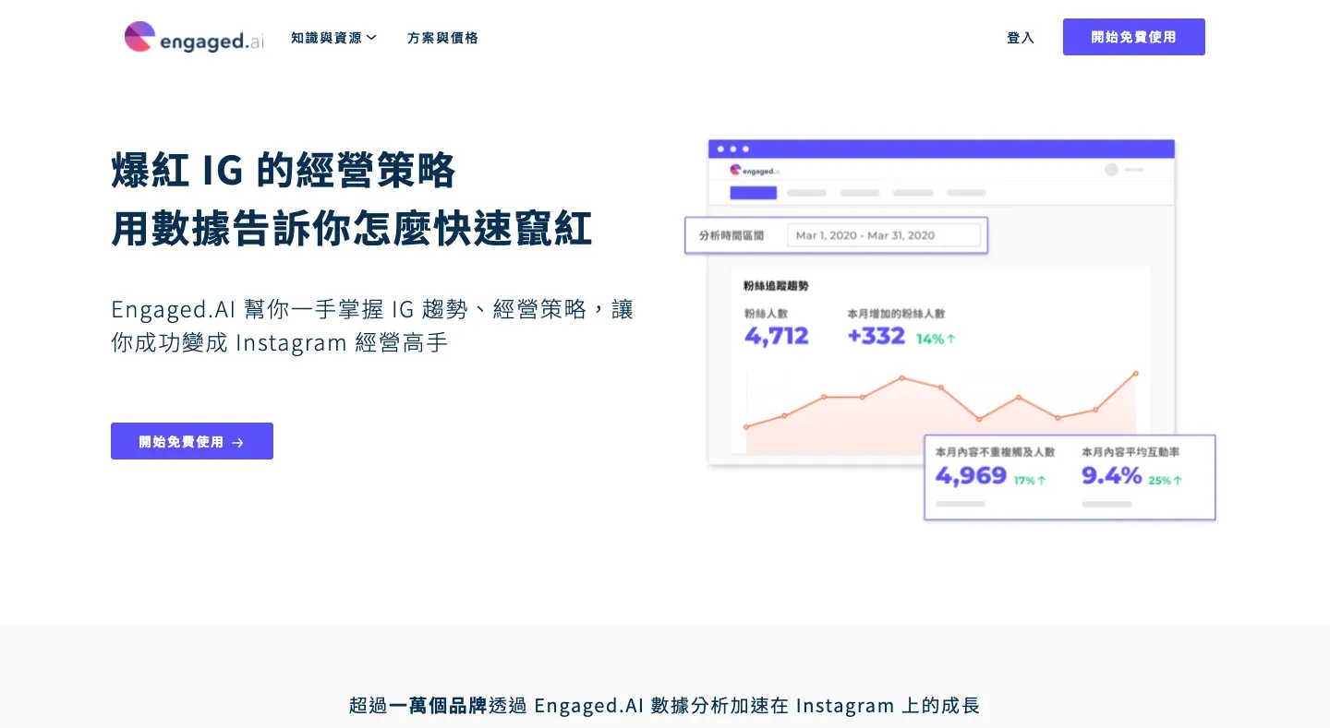Click the paragraph starting with Engaged.AI 幫你一手掌握
The image size is (1330, 728).
372,326
